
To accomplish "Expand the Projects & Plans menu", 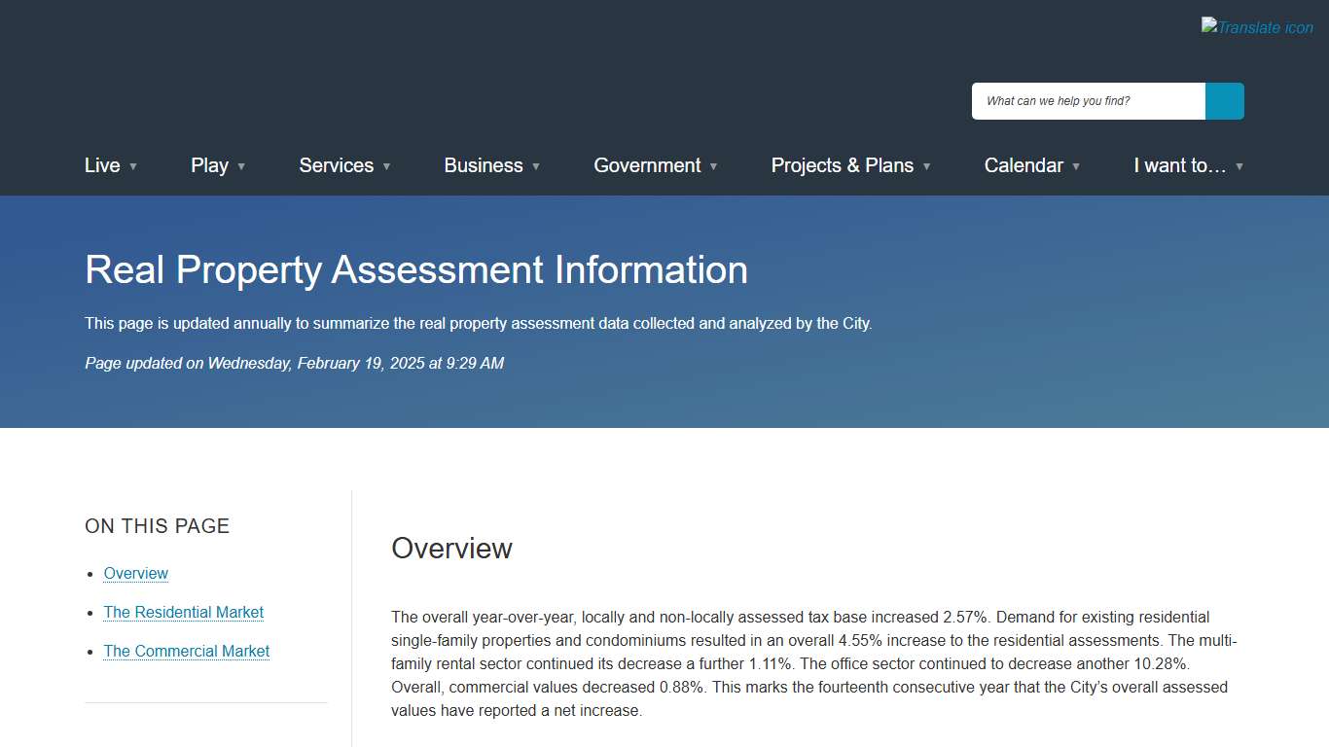I will [926, 166].
